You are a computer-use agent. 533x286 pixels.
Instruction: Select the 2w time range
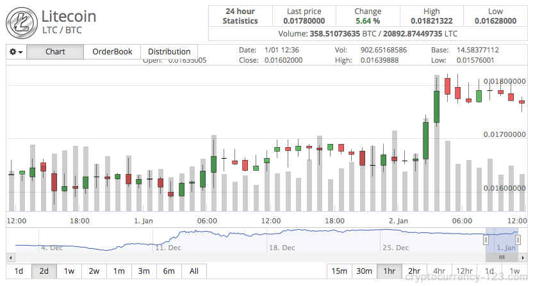coord(94,271)
